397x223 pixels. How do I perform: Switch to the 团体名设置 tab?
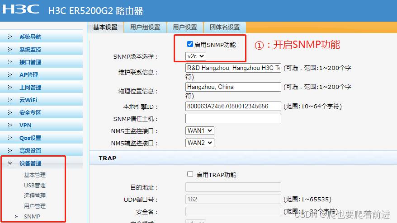coord(225,27)
